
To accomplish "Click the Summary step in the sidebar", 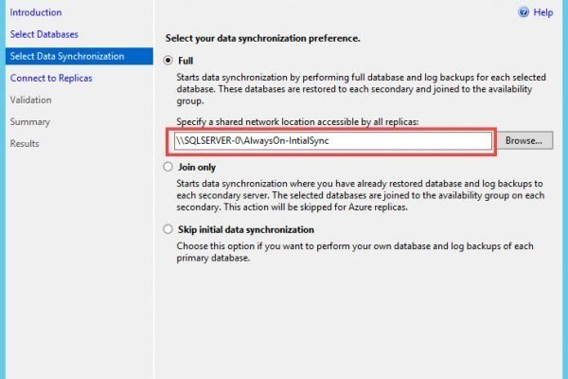I will pos(30,121).
